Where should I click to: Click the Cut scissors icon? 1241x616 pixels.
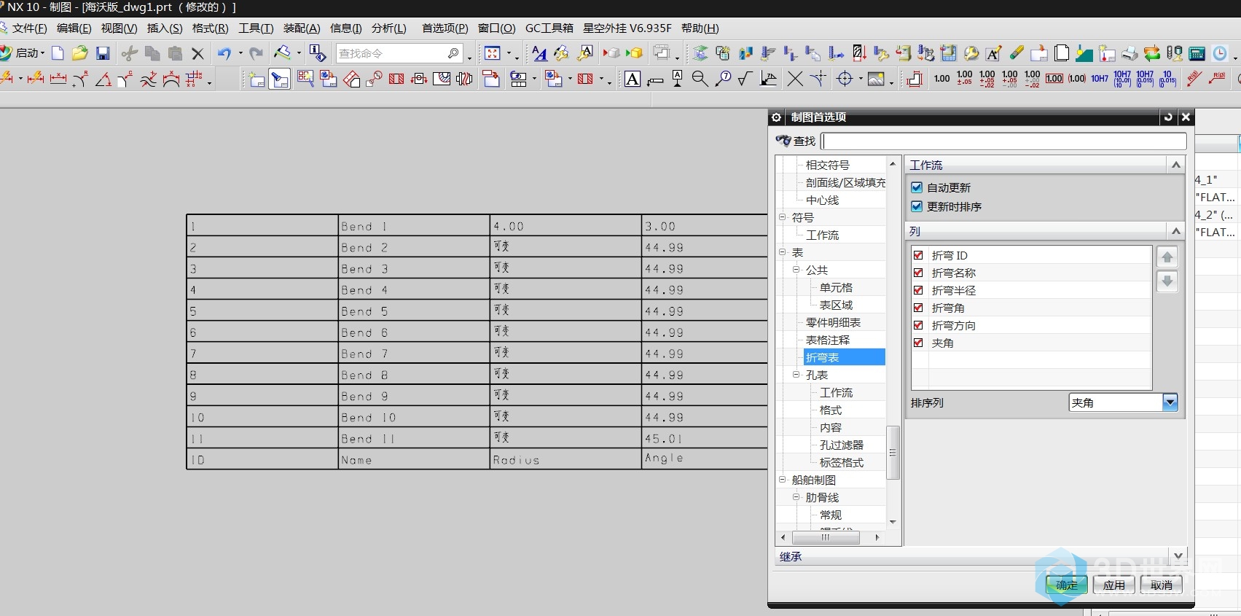click(130, 53)
